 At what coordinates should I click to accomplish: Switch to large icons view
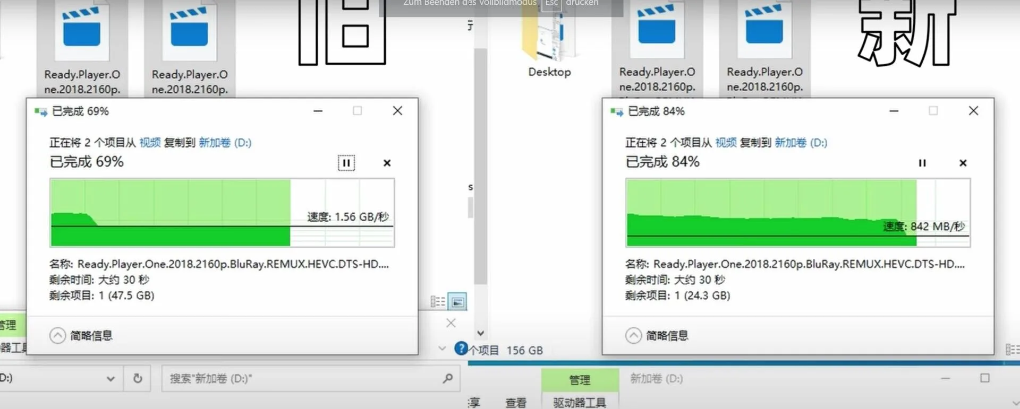(x=457, y=302)
